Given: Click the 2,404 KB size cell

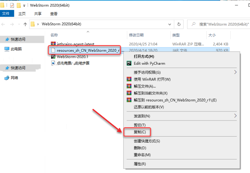Looking at the screenshot, I should 220,44.
